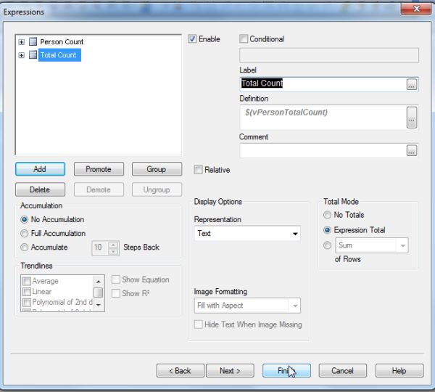This screenshot has height=392, width=435.
Task: Click the Finish button
Action: tap(286, 371)
